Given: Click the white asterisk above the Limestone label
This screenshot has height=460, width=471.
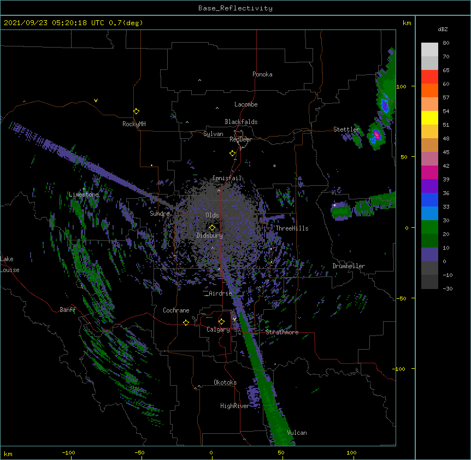Looking at the screenshot, I should (84, 188).
